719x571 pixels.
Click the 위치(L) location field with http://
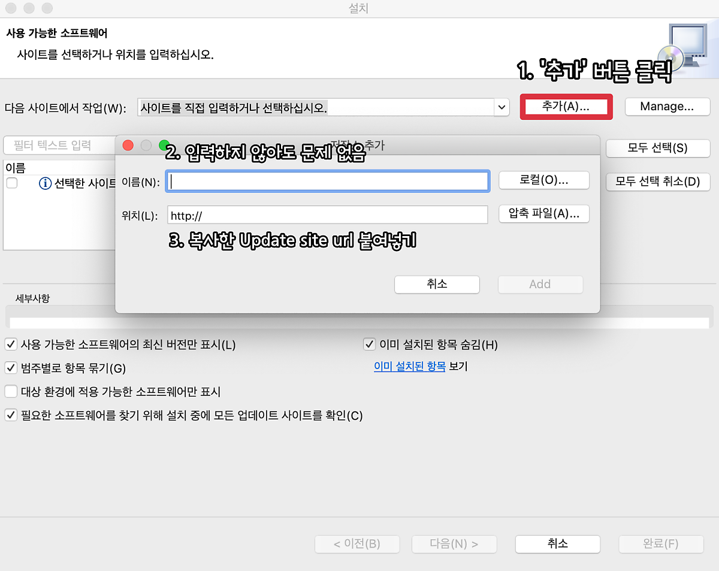328,215
